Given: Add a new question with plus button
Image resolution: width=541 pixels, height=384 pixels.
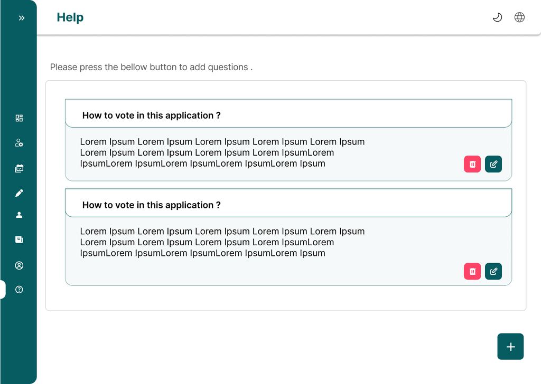Looking at the screenshot, I should (510, 347).
